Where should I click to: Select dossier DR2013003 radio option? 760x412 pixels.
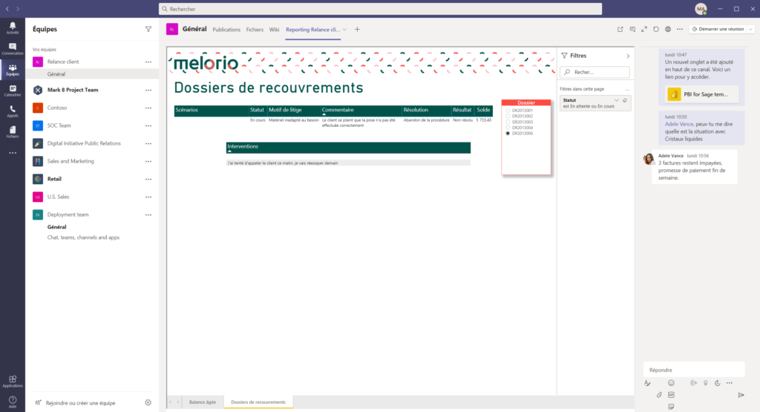[507, 122]
